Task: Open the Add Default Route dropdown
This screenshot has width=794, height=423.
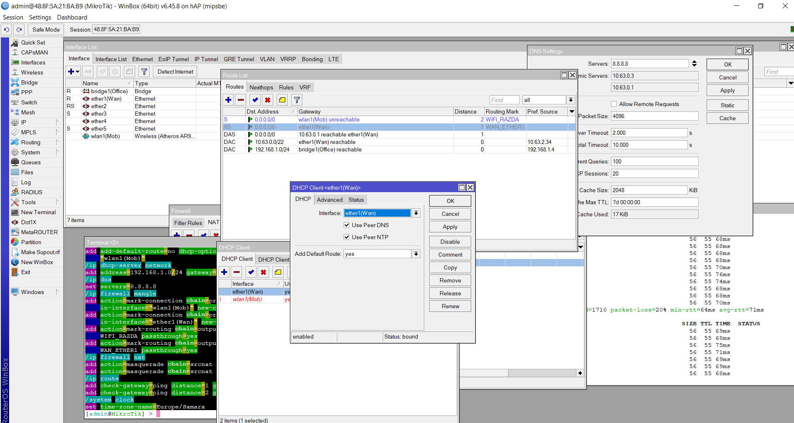Action: coord(416,254)
